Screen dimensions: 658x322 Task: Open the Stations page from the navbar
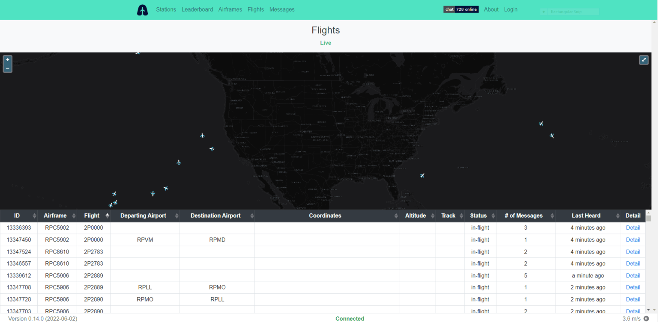point(166,9)
